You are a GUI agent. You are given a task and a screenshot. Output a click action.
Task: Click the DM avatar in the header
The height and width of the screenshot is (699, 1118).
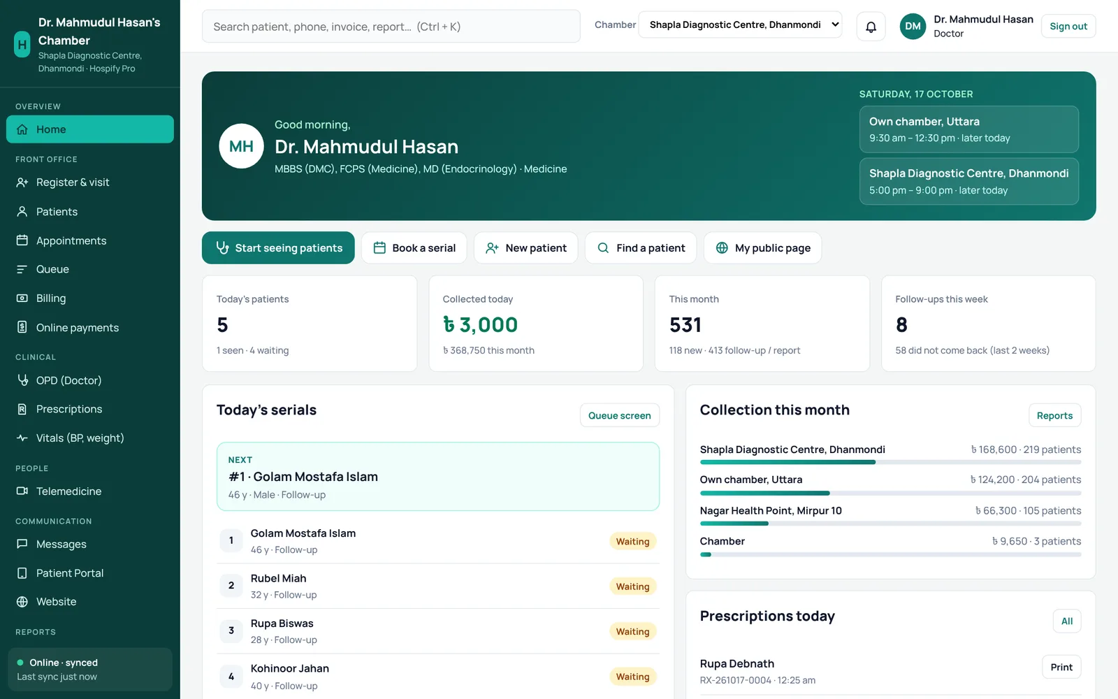913,27
